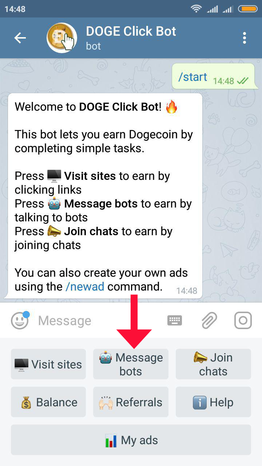Open the My ads button
Image resolution: width=262 pixels, height=466 pixels.
click(131, 440)
